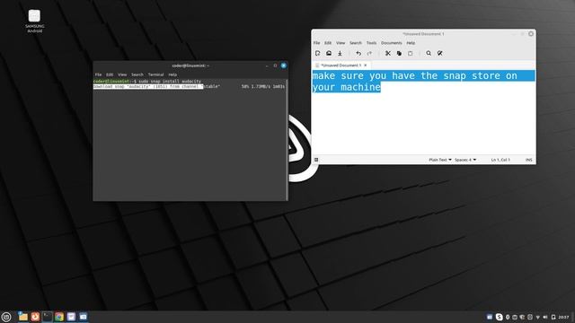Close the terminal window

[x=284, y=65]
